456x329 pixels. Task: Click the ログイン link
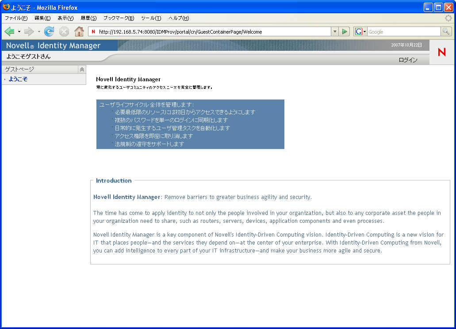pyautogui.click(x=408, y=60)
